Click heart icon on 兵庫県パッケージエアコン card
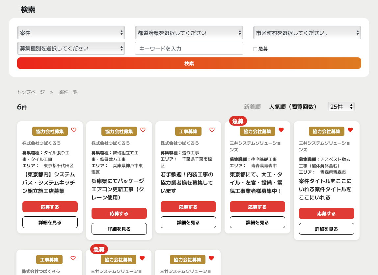Viewport: 378px width, 275px height. pos(143,130)
